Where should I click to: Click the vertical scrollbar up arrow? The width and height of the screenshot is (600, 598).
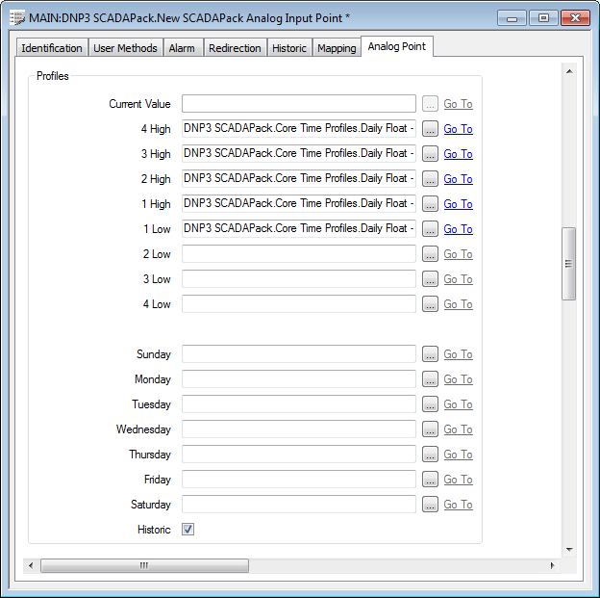click(x=569, y=71)
